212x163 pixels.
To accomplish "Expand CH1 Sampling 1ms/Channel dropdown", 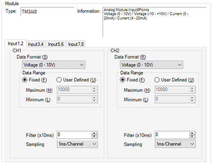I will [x=77, y=144].
